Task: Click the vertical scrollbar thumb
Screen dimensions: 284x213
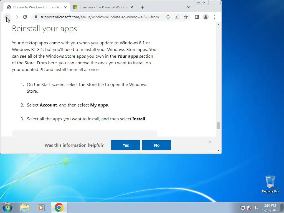Action: coord(218,126)
